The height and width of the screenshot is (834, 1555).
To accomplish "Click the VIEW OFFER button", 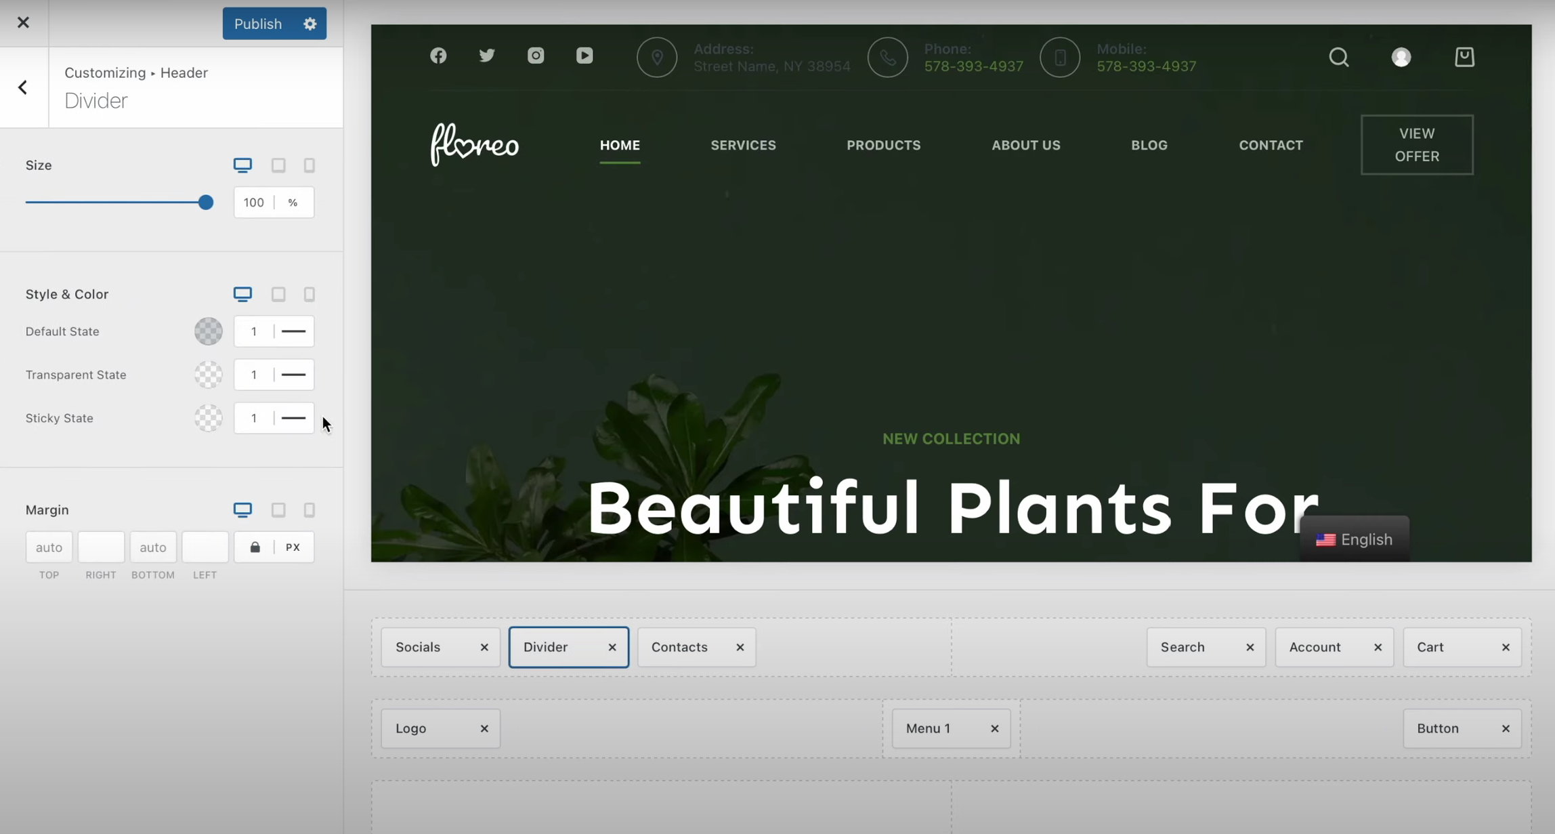I will point(1417,145).
